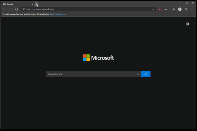Screen dimensions: 197x131
Task: Go forward to the next page
Action: pos(10,9)
